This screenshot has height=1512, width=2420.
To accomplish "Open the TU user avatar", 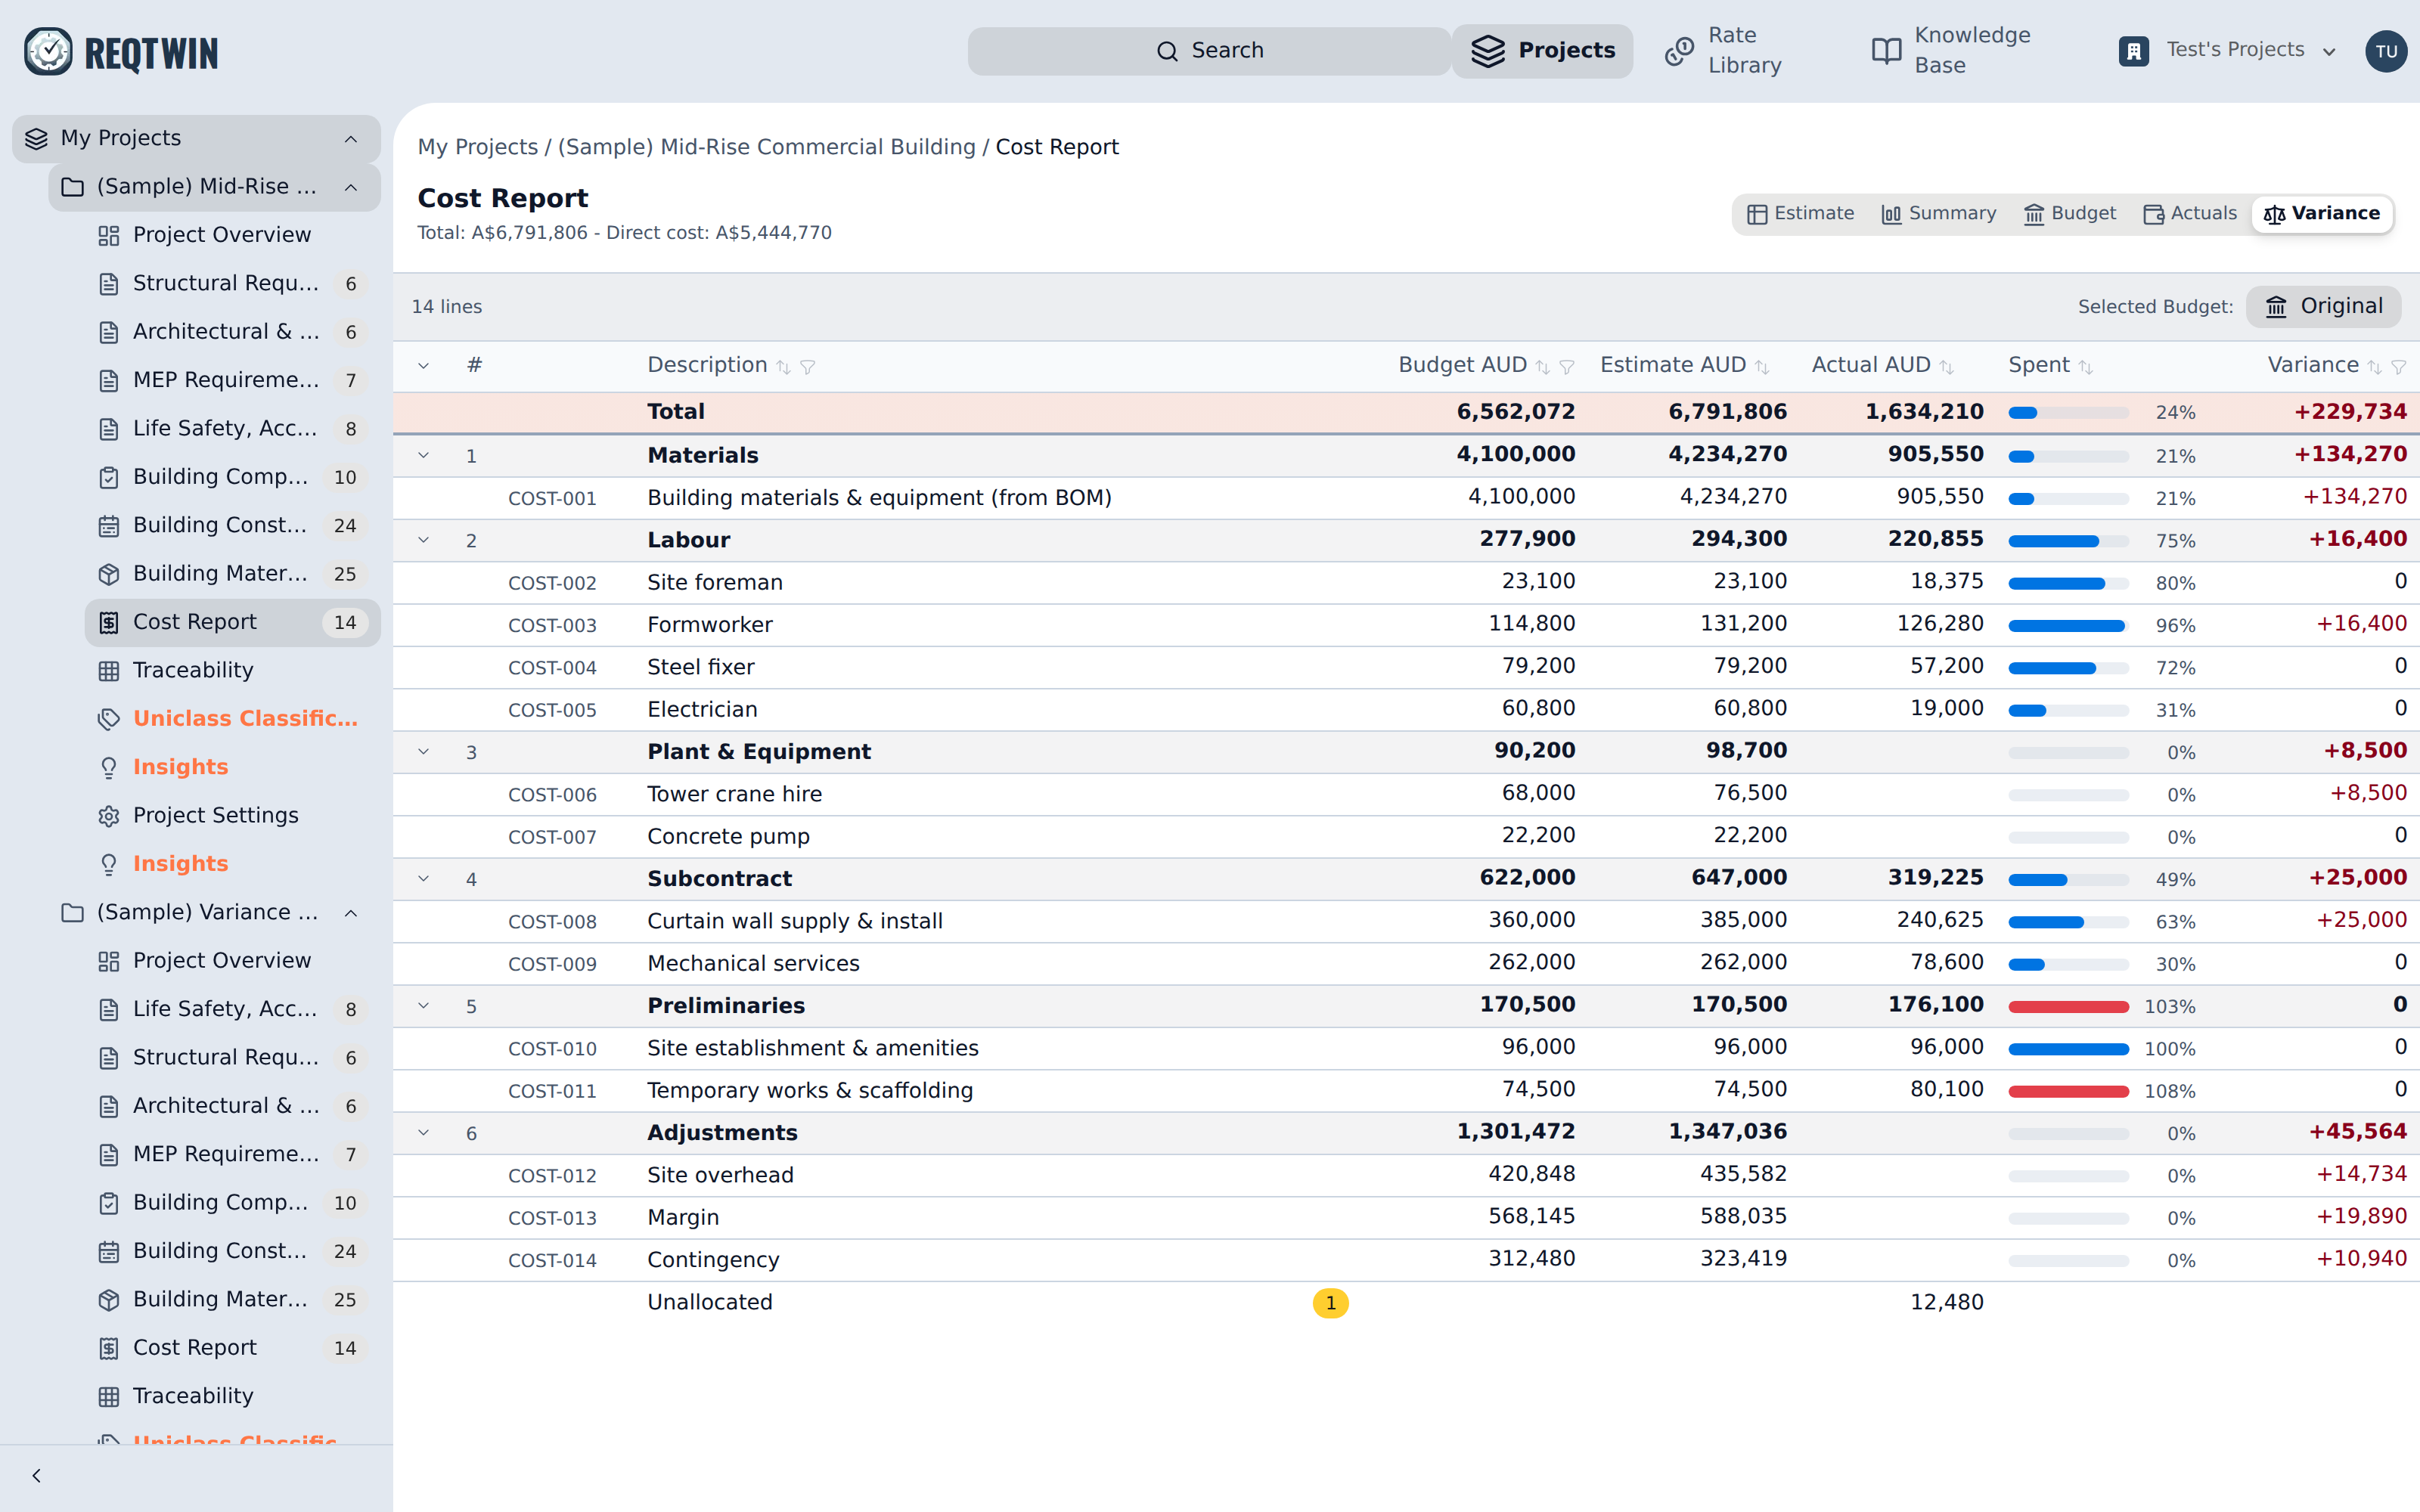I will pyautogui.click(x=2386, y=51).
